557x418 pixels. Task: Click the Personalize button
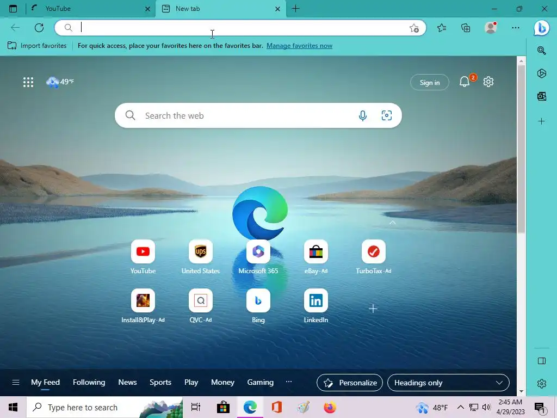click(350, 383)
